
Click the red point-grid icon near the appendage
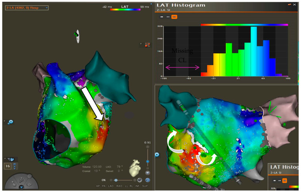pyautogui.click(x=147, y=45)
